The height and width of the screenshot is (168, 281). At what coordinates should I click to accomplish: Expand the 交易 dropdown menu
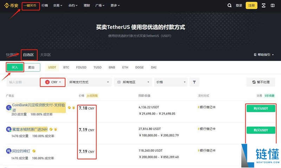point(58,6)
